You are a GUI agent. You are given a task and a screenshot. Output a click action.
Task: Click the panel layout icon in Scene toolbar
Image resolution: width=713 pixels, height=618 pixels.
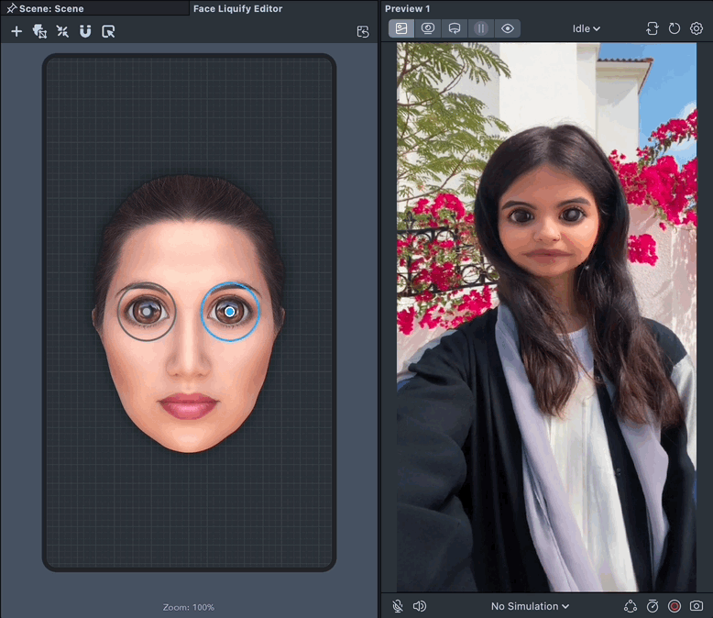363,31
